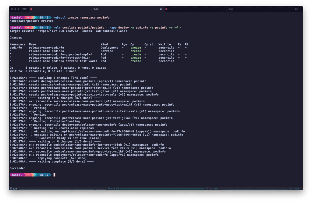Viewport: 312px width, 202px height.
Task: Minimize the terminal window
Action: click(16, 9)
